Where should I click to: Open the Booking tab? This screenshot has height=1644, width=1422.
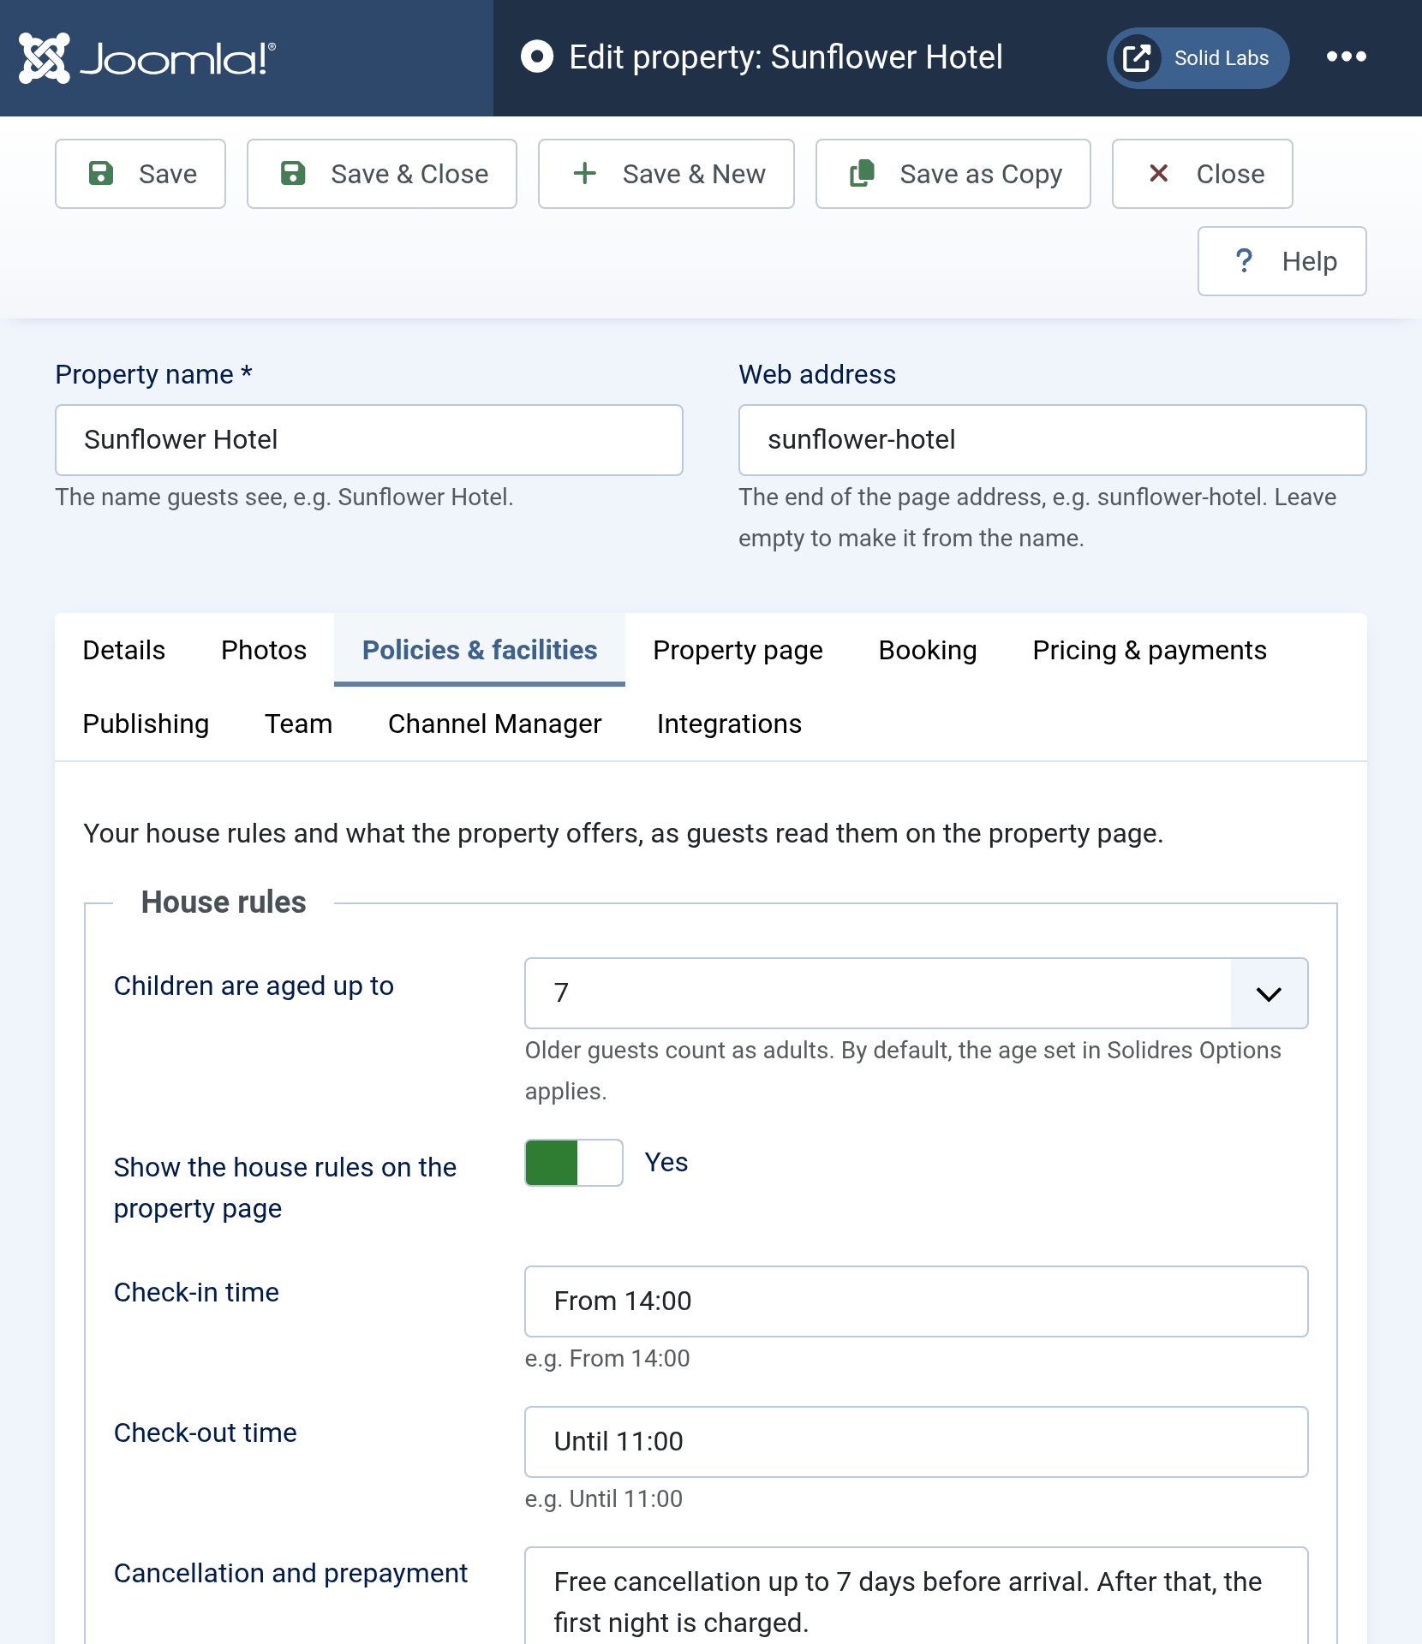[928, 650]
